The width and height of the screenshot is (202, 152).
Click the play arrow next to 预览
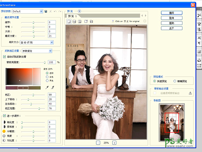tap(79, 11)
